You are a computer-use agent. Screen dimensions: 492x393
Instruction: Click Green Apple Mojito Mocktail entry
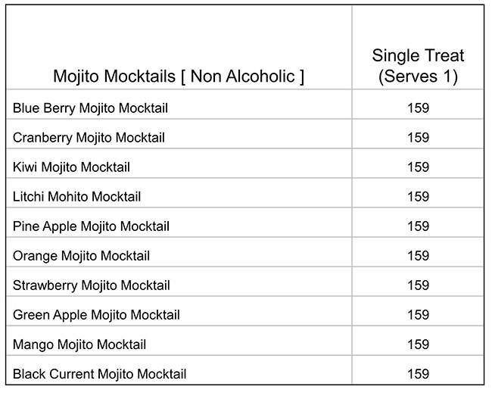tap(96, 315)
